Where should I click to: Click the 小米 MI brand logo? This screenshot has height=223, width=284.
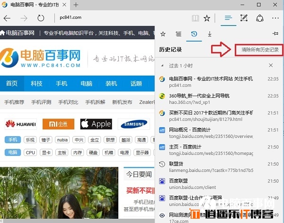(58, 124)
